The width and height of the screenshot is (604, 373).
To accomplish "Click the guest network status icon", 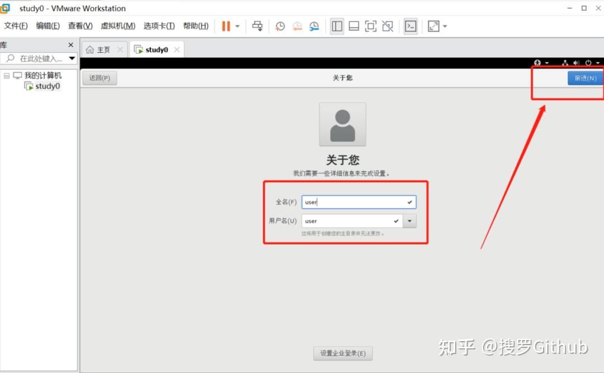I will coord(565,63).
